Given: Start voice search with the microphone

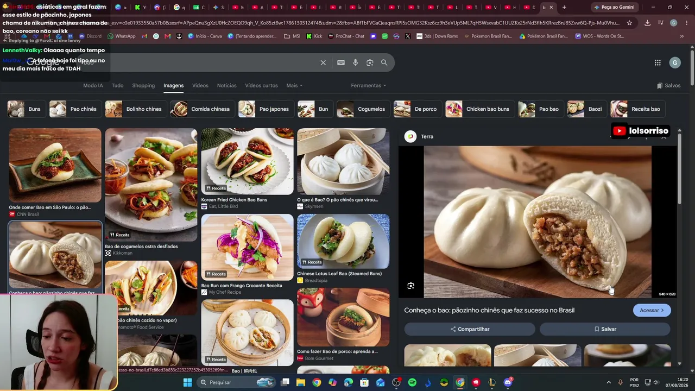Looking at the screenshot, I should point(355,62).
